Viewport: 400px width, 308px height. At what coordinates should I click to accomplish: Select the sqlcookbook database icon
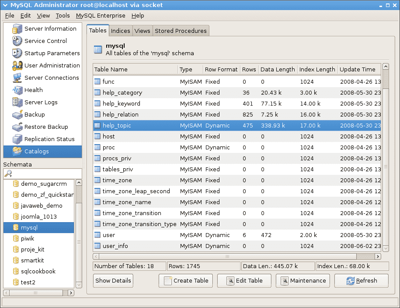16,271
